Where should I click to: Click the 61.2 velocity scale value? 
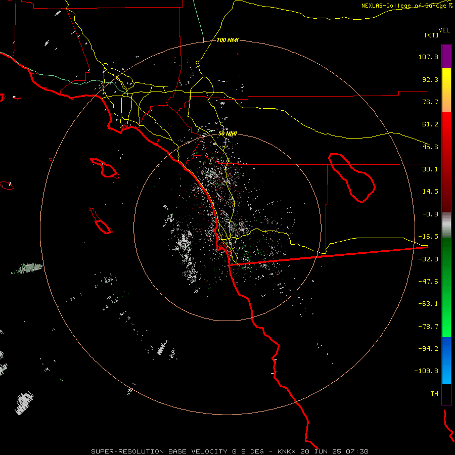(x=430, y=124)
